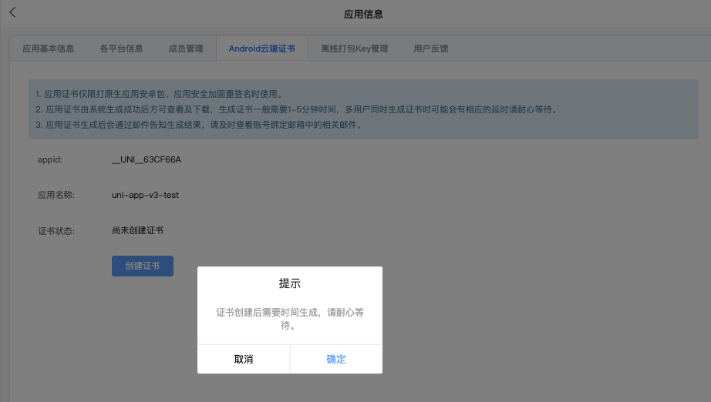Screen dimensions: 711x402
Task: Click the appid: label
Action: 50,159
